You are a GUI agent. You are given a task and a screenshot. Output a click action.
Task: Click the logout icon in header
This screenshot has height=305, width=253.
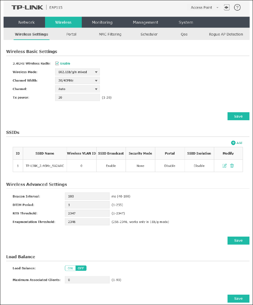click(x=227, y=8)
